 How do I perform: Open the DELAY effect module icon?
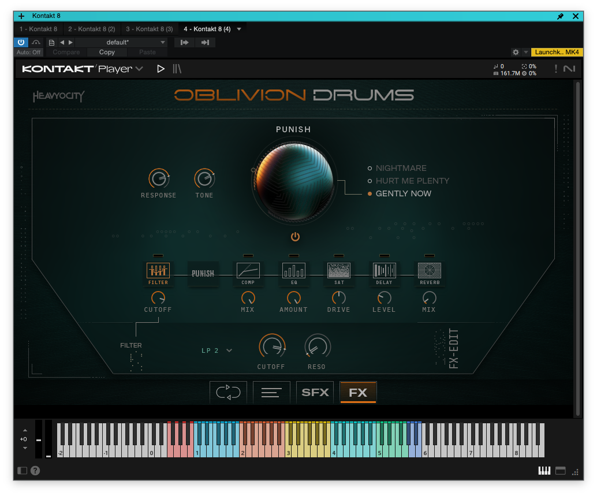point(384,271)
